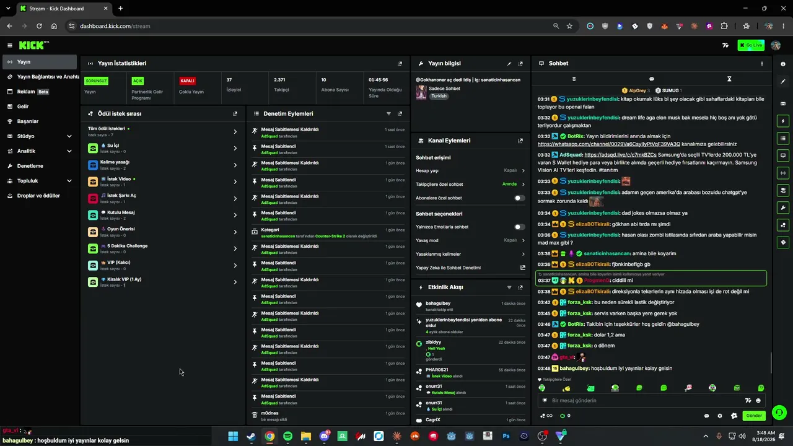This screenshot has height=446, width=793.
Task: Expand the İstek Video reward arrow
Action: pyautogui.click(x=235, y=181)
